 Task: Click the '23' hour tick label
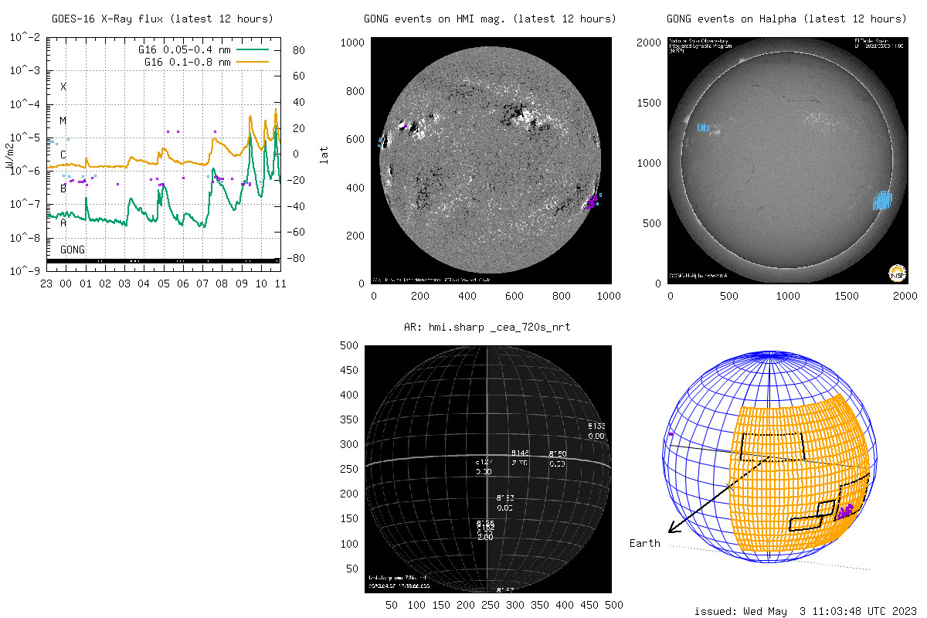[46, 284]
